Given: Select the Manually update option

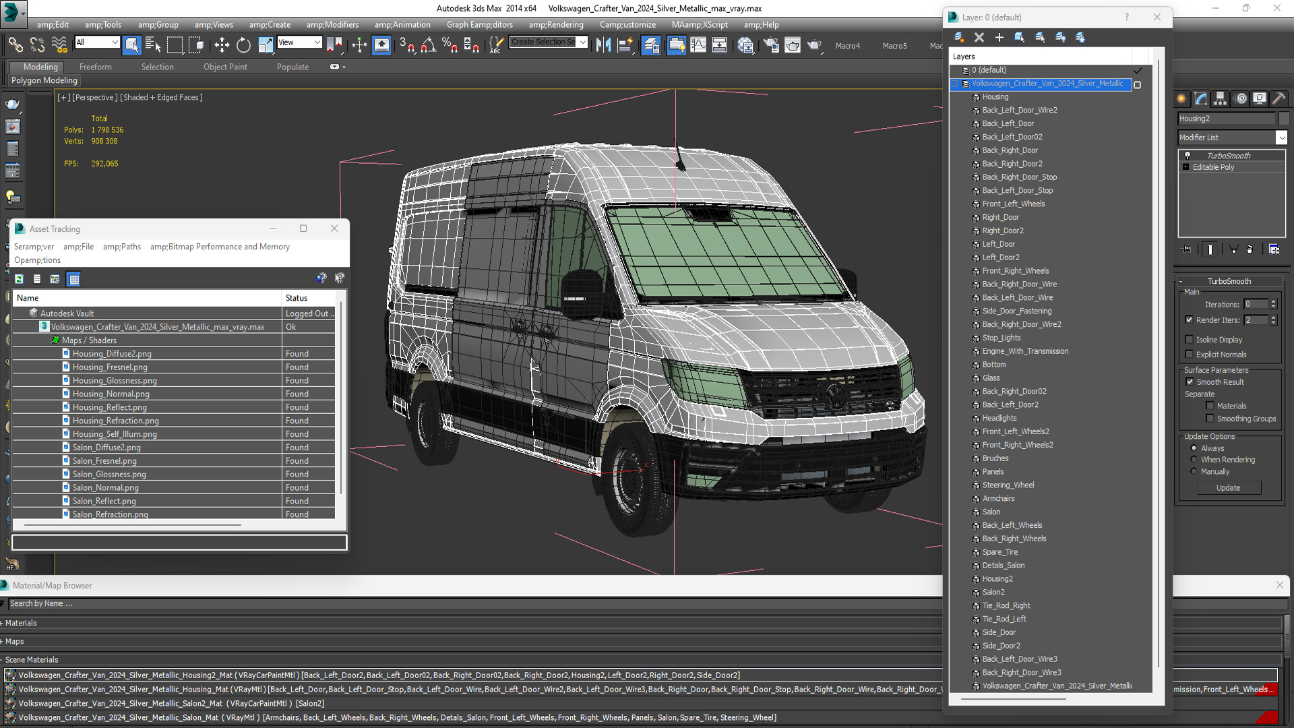Looking at the screenshot, I should [1194, 471].
